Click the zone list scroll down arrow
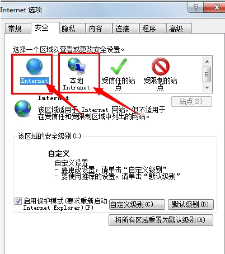225x254 pixels. pos(207,87)
